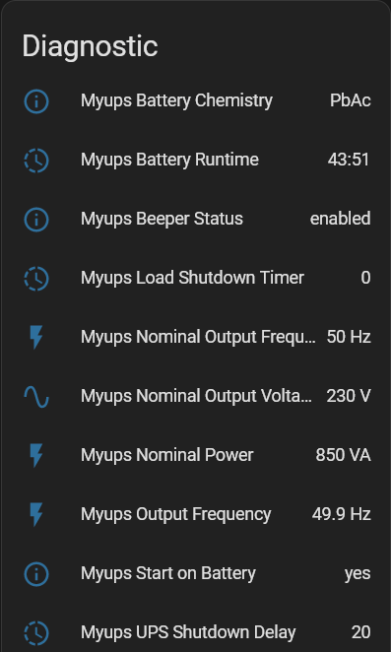The height and width of the screenshot is (652, 391).
Task: Click the timer icon for Load Shutdown Timer
Action: [x=36, y=278]
